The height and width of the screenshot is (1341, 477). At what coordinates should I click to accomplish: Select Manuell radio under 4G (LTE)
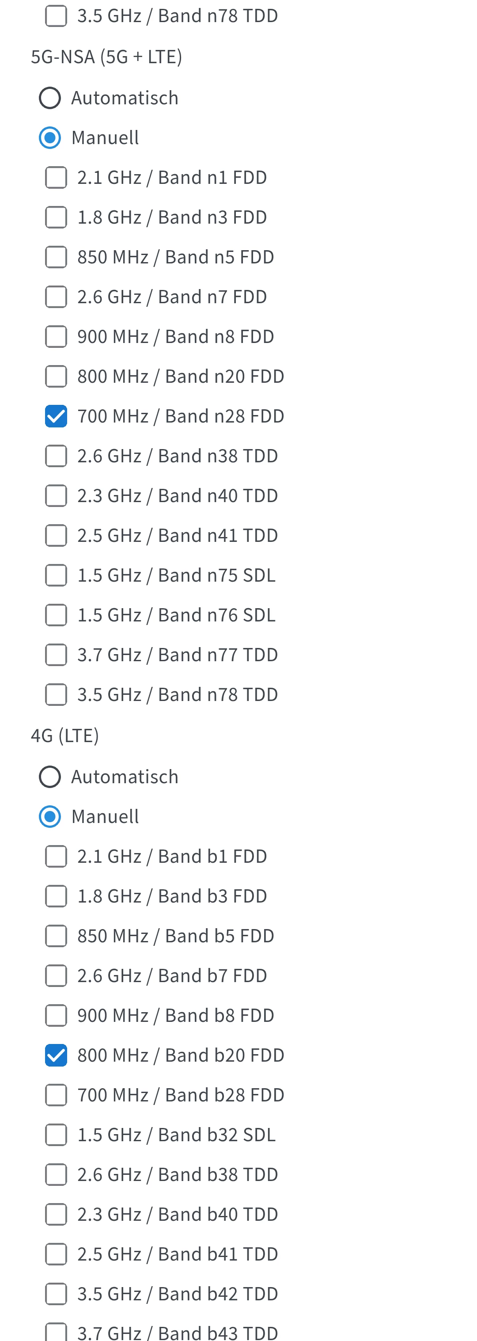[50, 816]
